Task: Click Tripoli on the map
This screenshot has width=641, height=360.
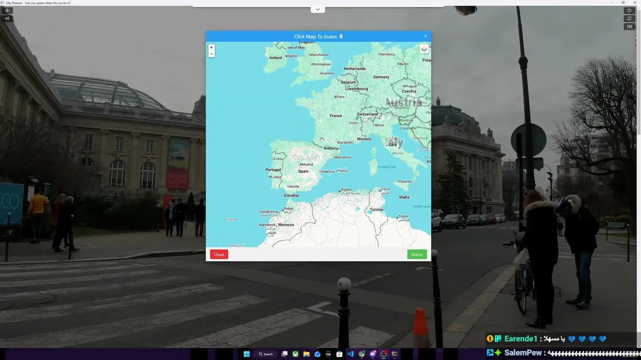Action: 403,216
